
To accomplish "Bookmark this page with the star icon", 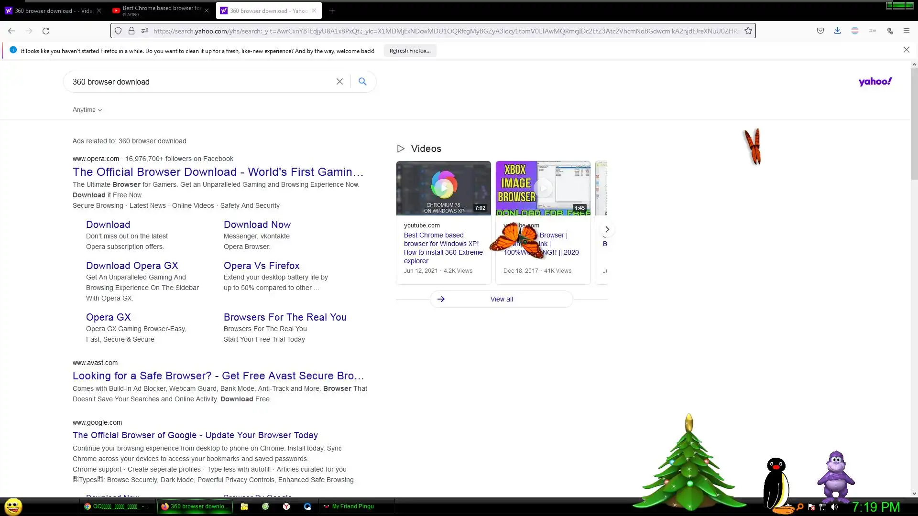I will pos(748,31).
